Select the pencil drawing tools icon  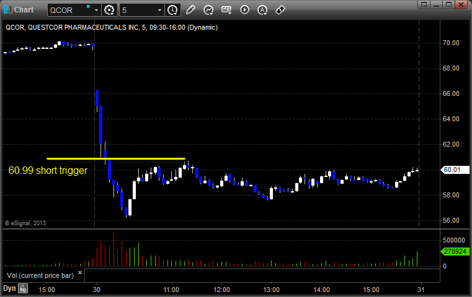click(x=190, y=10)
